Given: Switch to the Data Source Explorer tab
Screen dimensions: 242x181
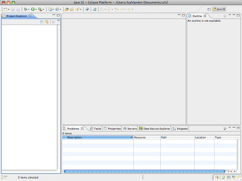Looking at the screenshot, I should click(x=155, y=129).
